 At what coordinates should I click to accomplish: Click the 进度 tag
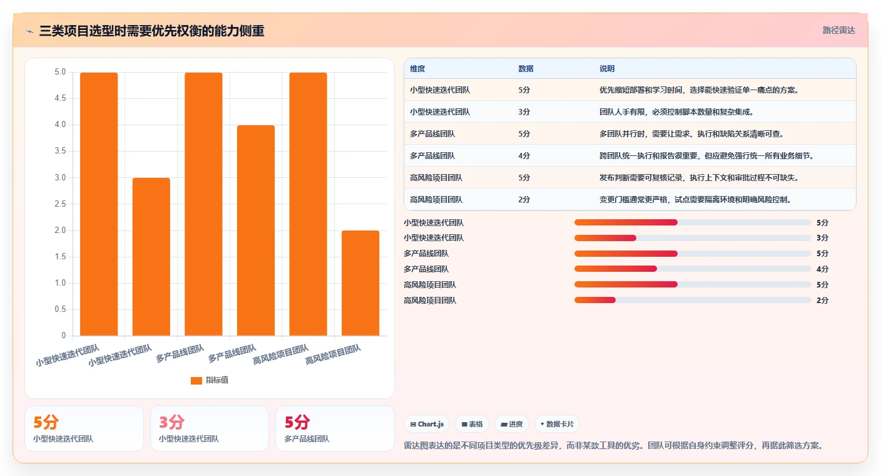click(512, 424)
